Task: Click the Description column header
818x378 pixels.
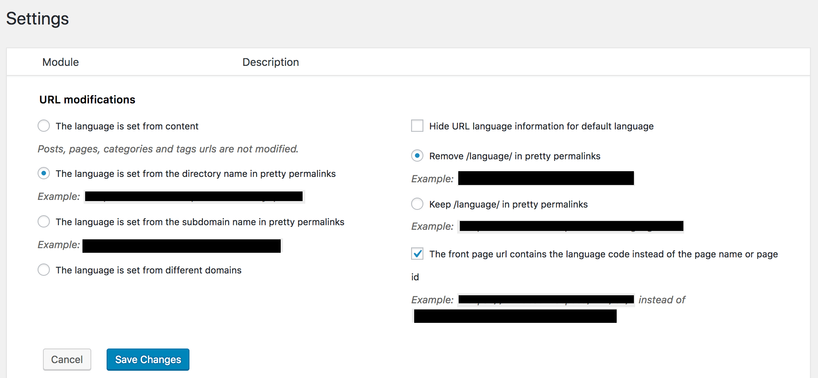Action: pos(271,62)
